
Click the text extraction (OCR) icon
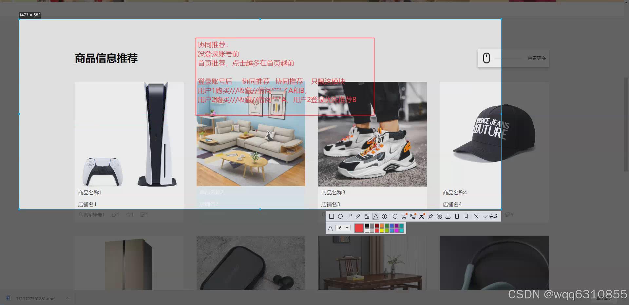(404, 216)
